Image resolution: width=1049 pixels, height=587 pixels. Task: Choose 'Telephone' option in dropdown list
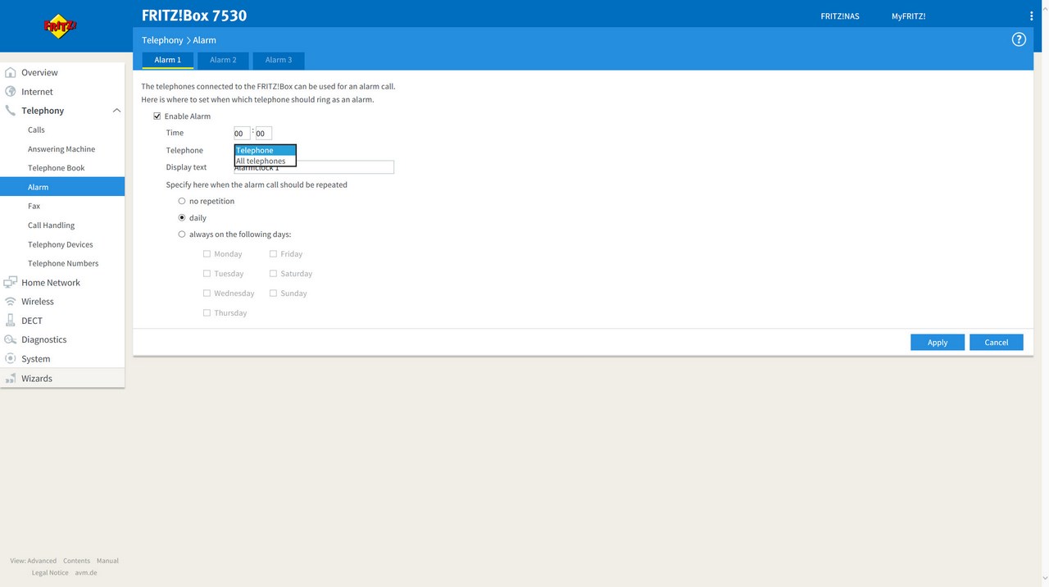(265, 150)
